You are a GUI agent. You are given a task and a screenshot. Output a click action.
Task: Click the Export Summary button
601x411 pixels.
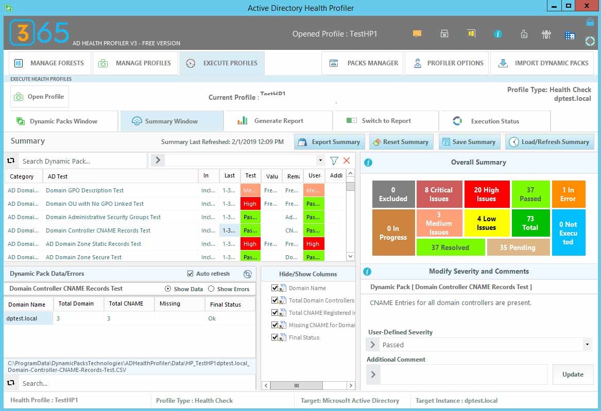click(x=329, y=142)
